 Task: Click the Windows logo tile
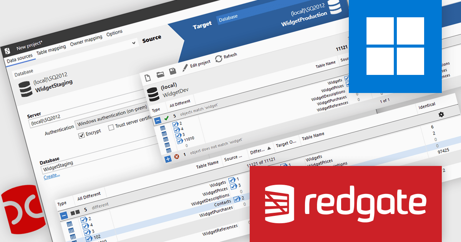[x=395, y=46]
